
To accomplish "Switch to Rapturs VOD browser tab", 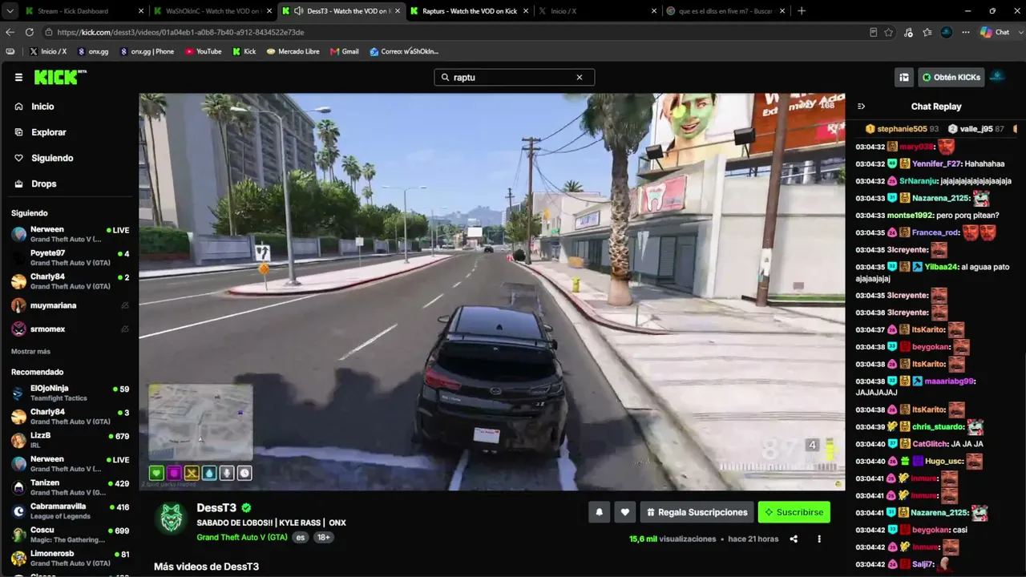I will tap(469, 11).
